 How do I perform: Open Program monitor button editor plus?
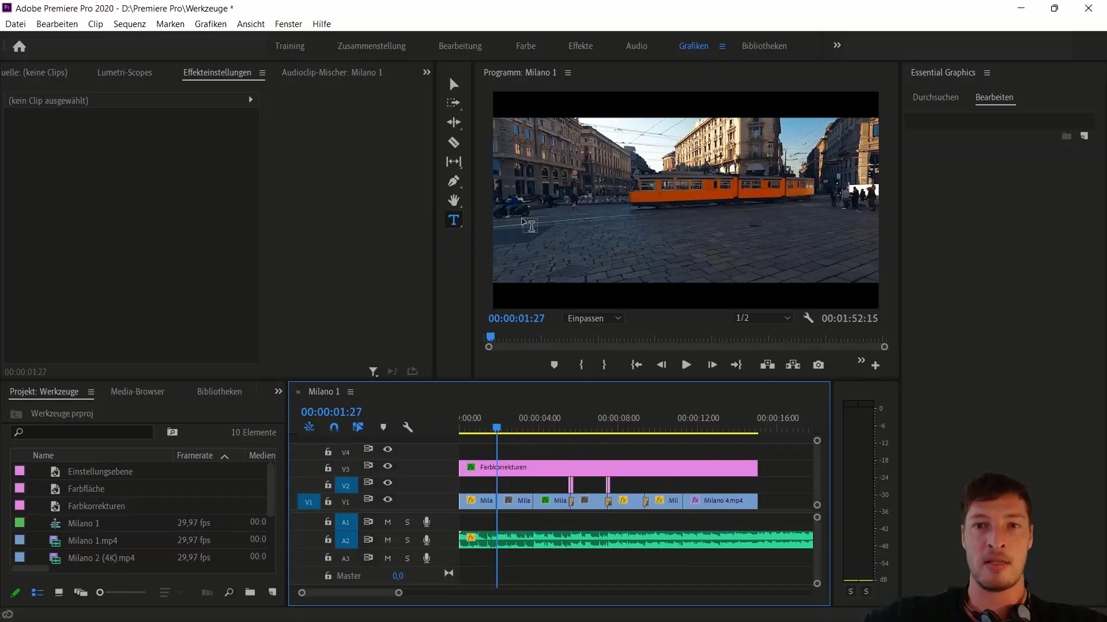(x=875, y=366)
